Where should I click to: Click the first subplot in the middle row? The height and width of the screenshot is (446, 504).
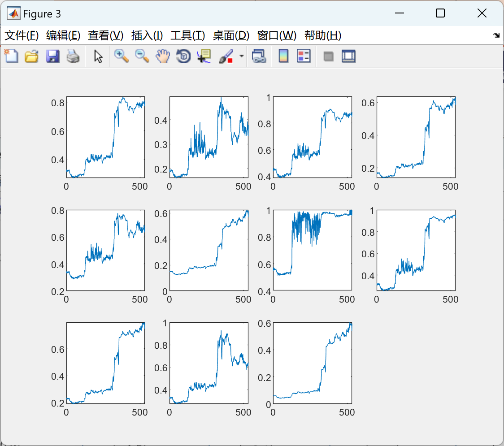tap(105, 250)
